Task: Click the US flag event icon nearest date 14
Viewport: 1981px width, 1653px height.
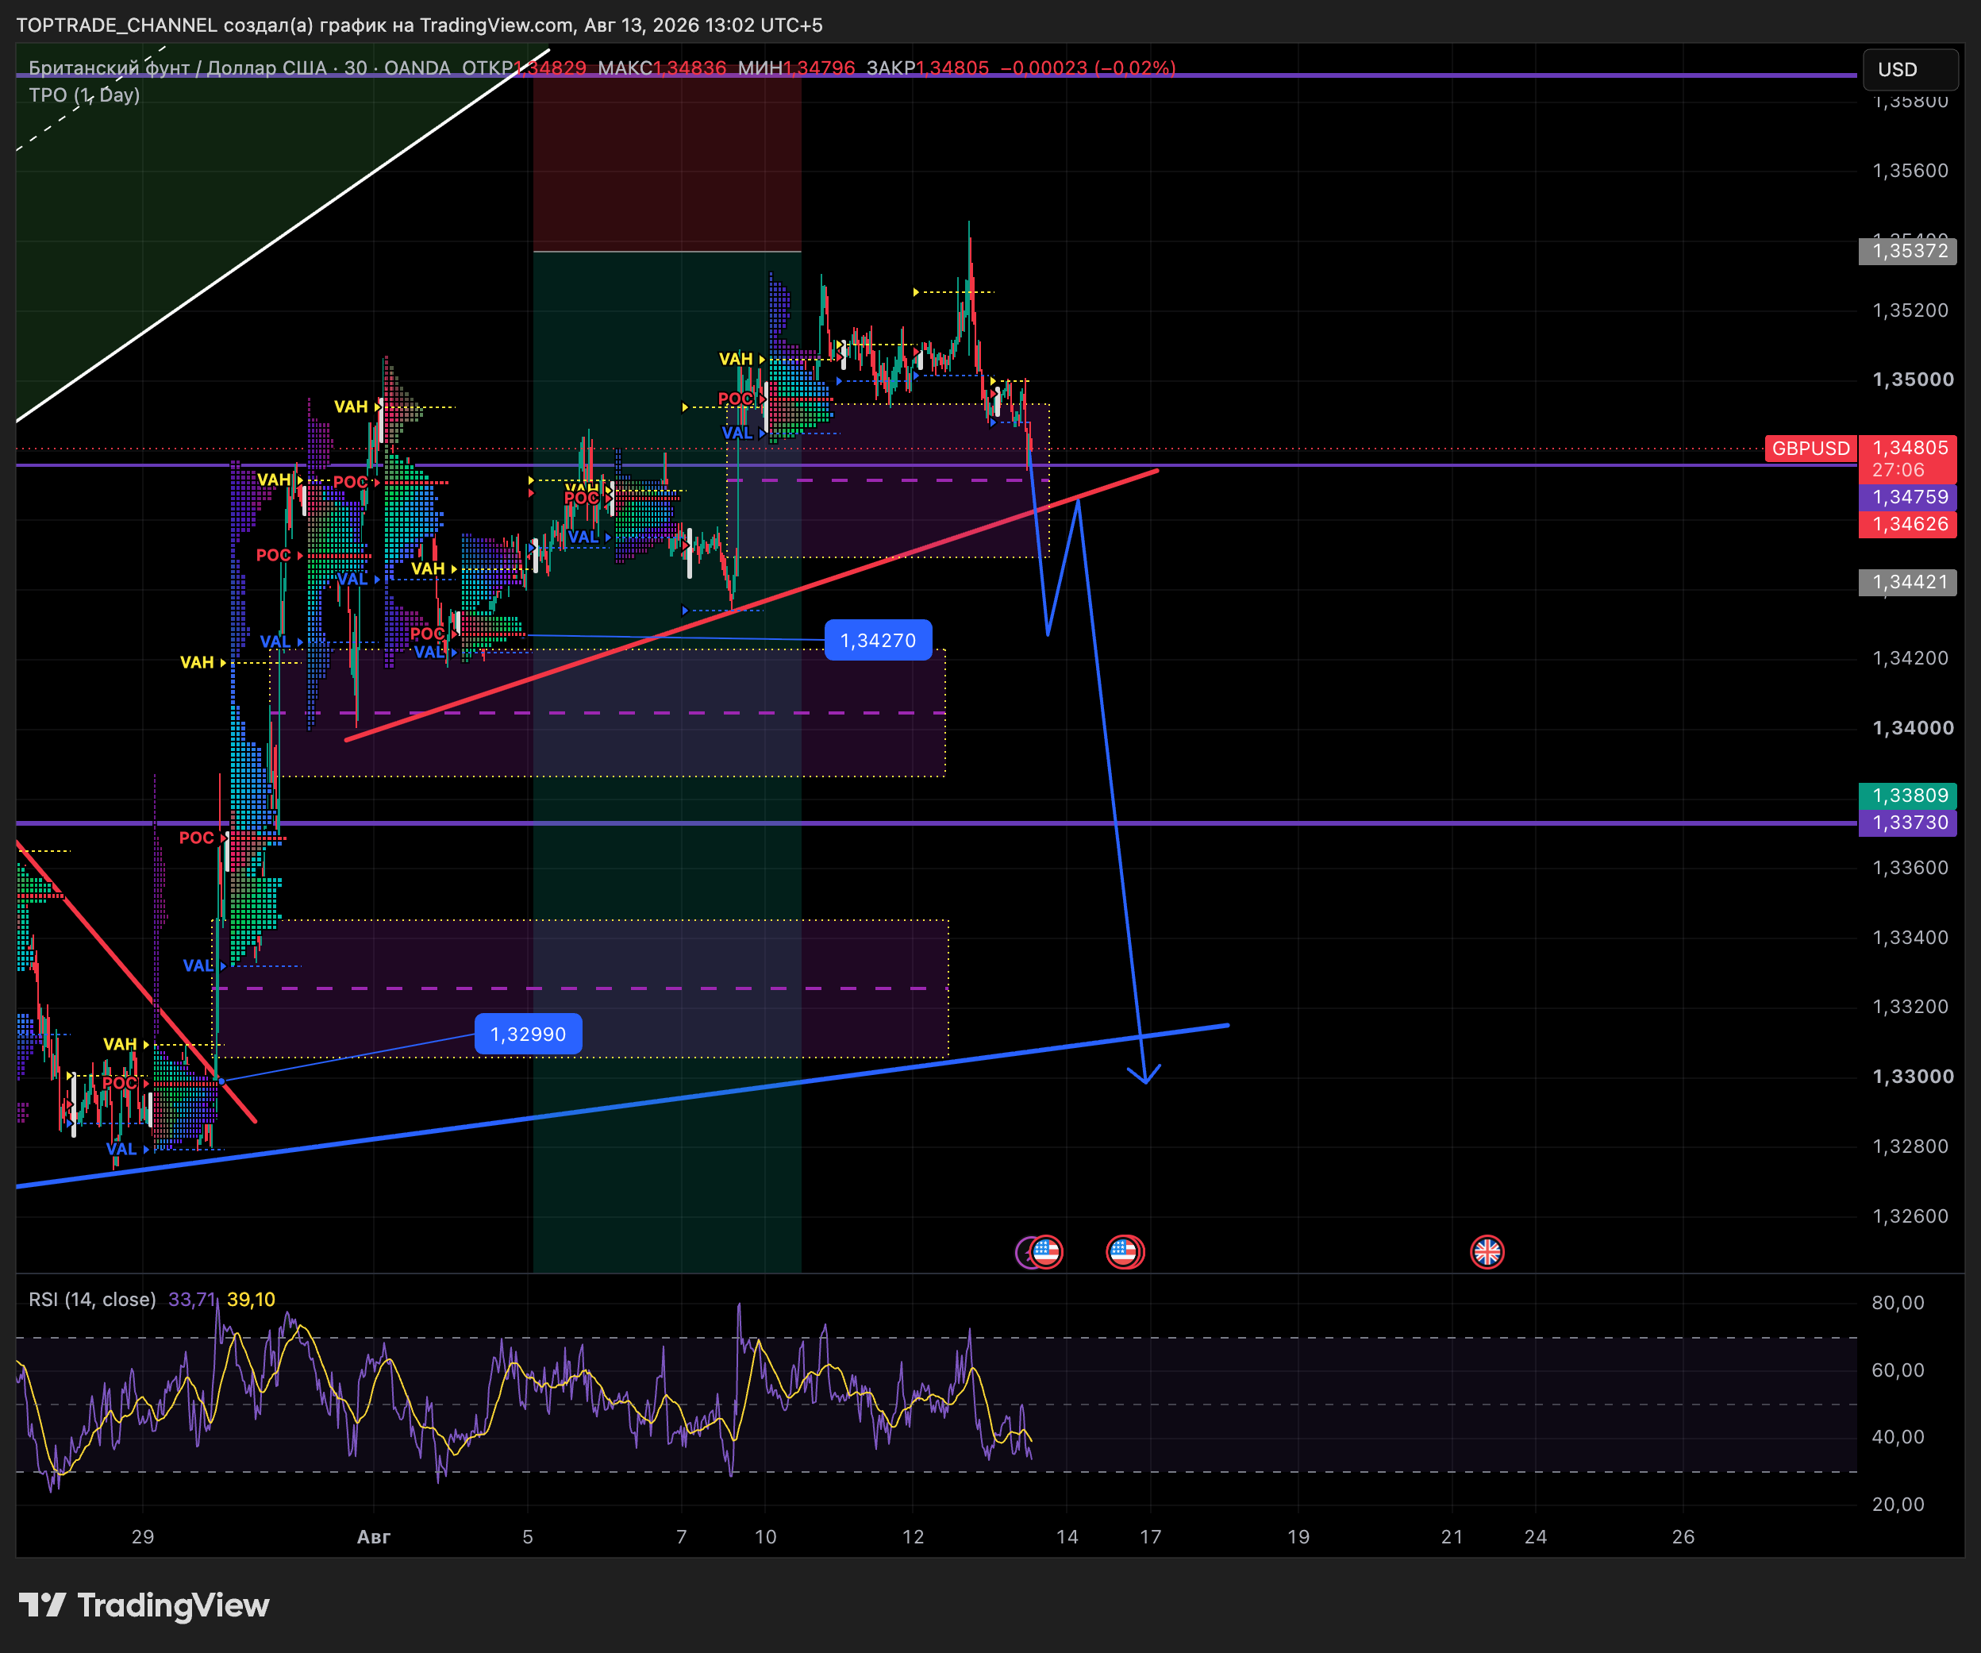Action: (x=1046, y=1252)
